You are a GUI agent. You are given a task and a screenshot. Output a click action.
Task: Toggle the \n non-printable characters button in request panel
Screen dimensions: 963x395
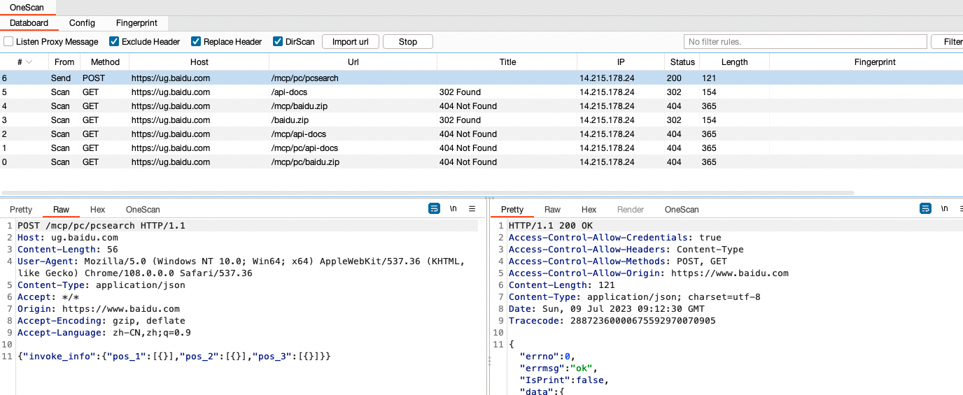[454, 208]
